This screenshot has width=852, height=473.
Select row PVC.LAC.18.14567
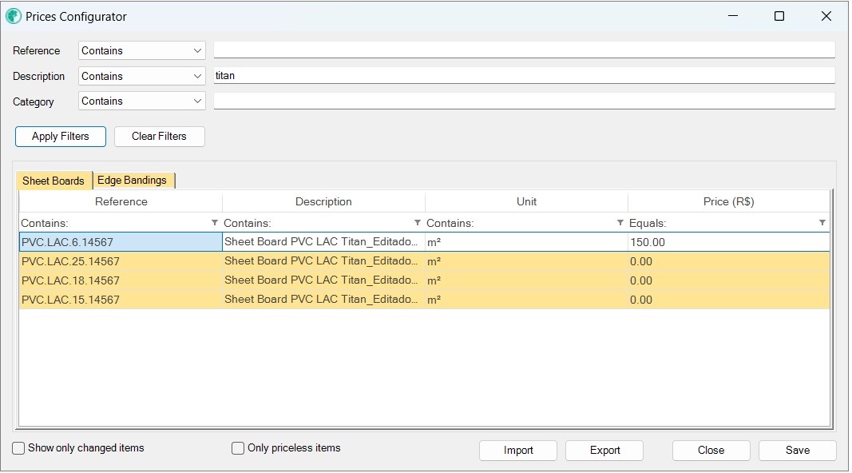424,280
